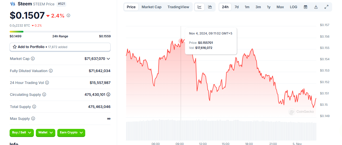Click the Add to Portfolio button

point(60,47)
